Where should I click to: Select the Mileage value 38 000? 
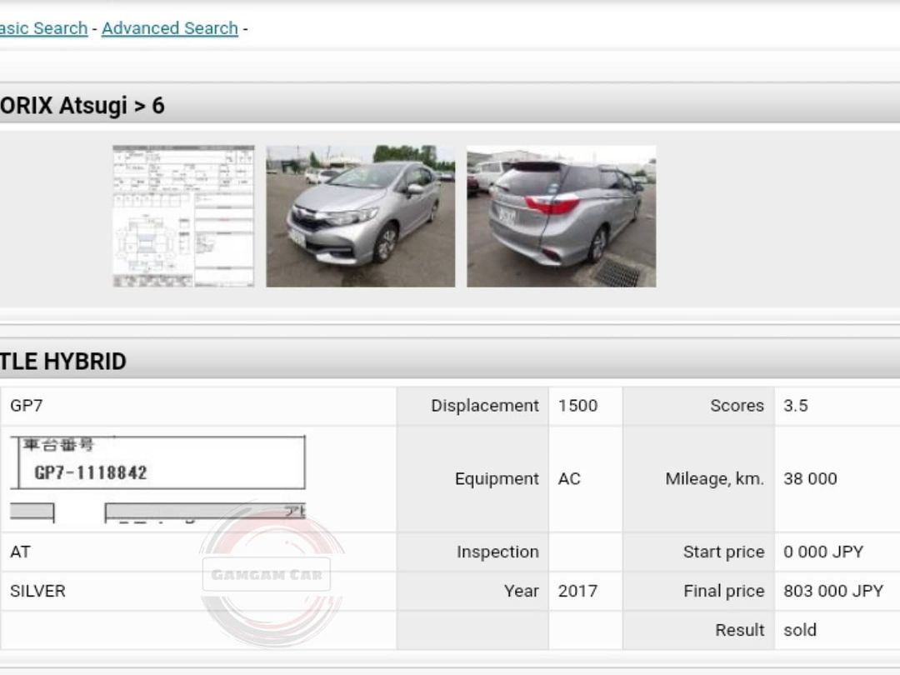811,478
